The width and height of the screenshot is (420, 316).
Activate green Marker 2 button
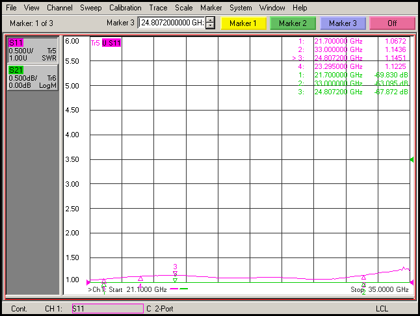[x=293, y=23]
